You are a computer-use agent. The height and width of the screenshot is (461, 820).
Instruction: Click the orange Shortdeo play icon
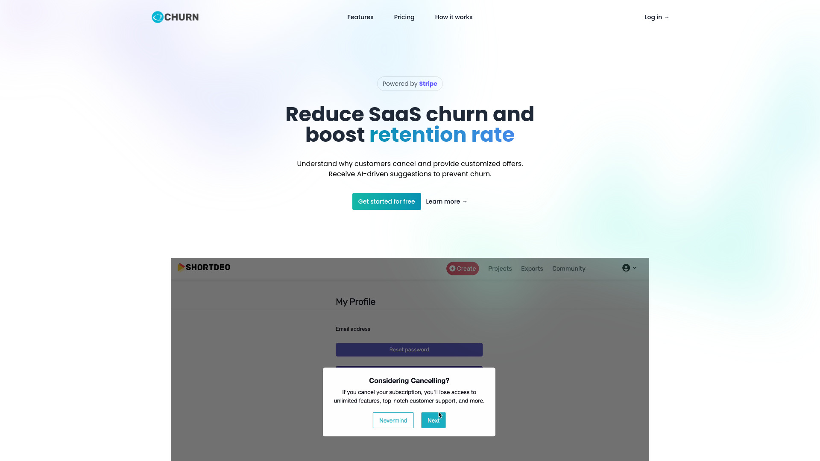pyautogui.click(x=181, y=267)
